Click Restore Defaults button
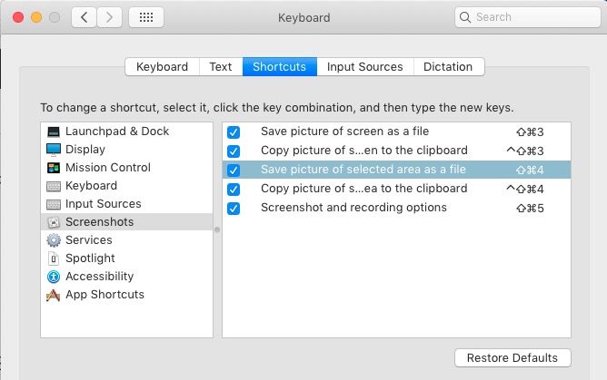Image resolution: width=607 pixels, height=380 pixels. [x=512, y=357]
